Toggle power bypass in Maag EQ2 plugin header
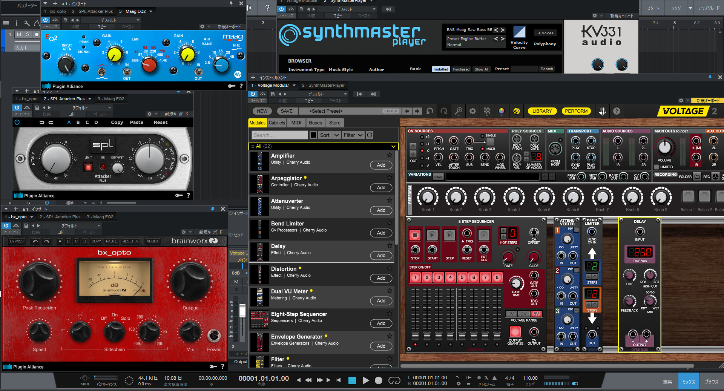The image size is (724, 391). (x=46, y=20)
